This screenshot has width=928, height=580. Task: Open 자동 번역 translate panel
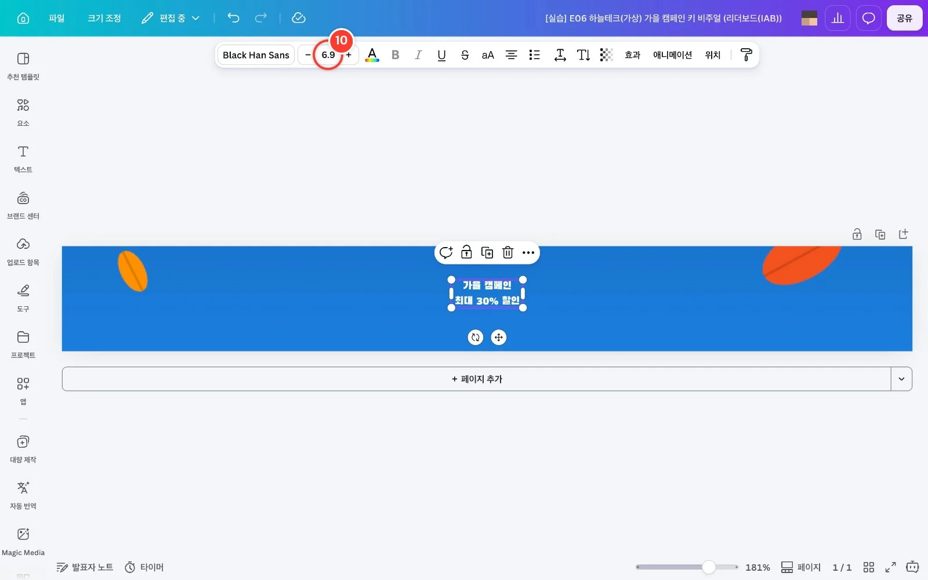tap(23, 495)
